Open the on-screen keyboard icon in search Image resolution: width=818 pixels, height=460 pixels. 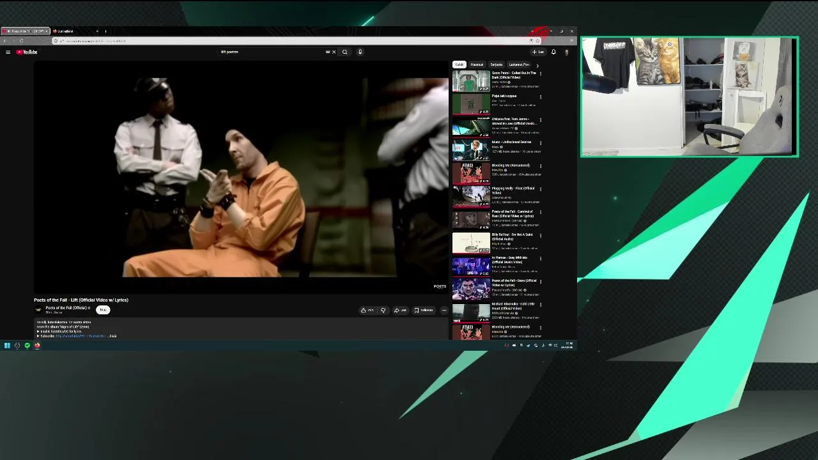click(328, 52)
